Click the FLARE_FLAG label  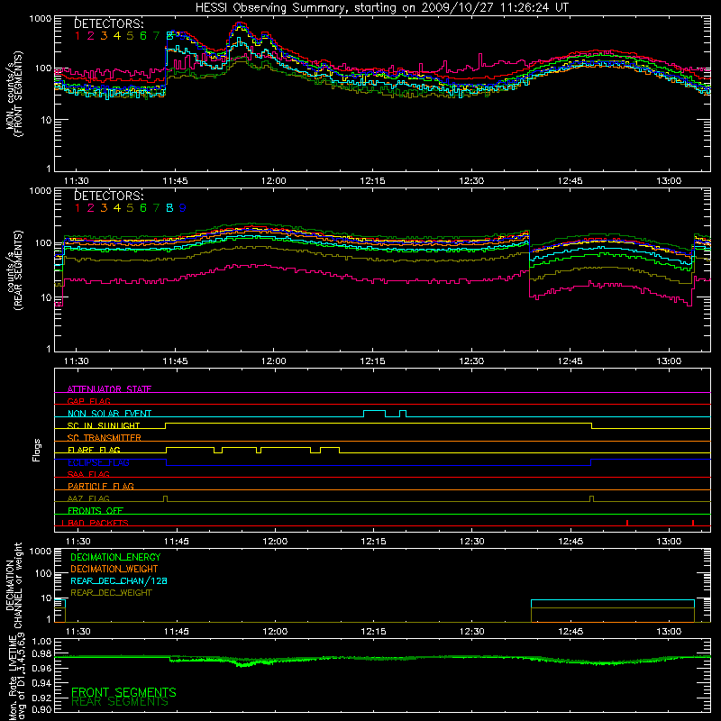pos(94,450)
